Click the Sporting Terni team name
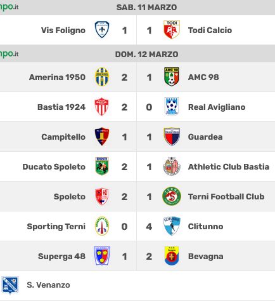Viewport: 275px width, 301px height. (x=56, y=226)
